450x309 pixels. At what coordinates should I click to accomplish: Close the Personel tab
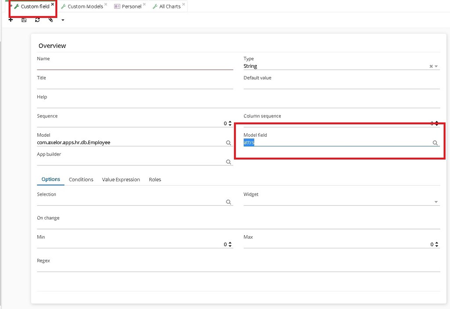point(144,4)
